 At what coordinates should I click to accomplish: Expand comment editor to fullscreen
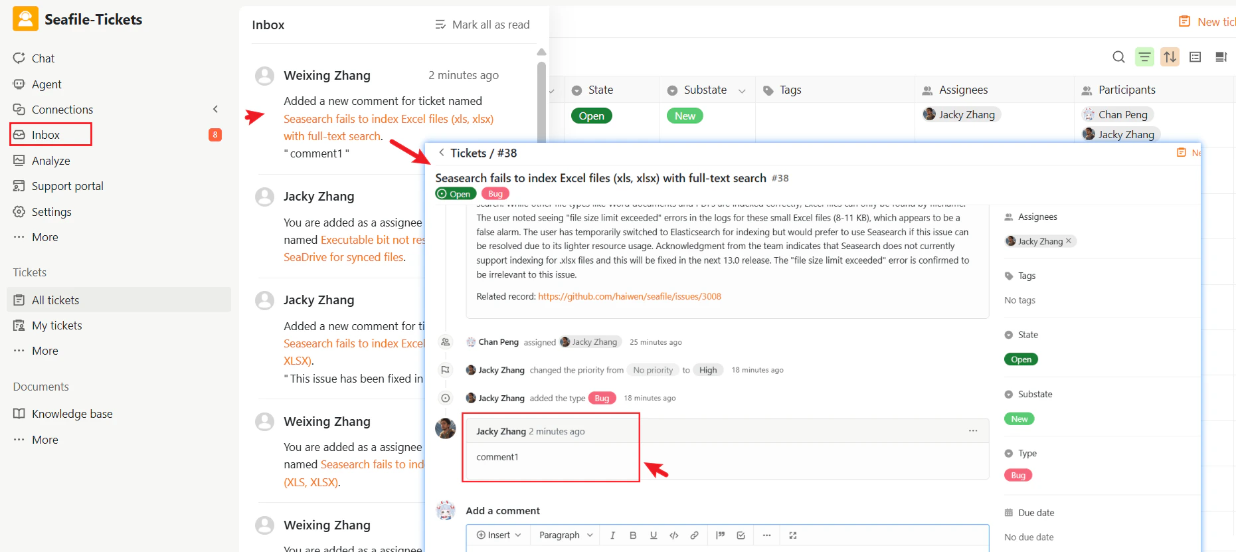pyautogui.click(x=793, y=535)
